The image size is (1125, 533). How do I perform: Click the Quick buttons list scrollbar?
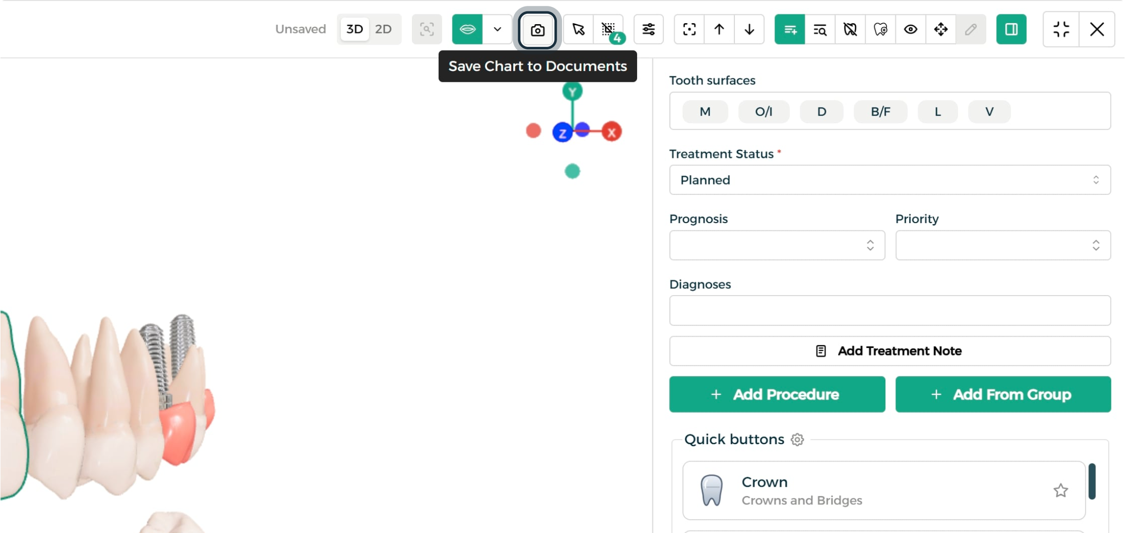[x=1092, y=481]
